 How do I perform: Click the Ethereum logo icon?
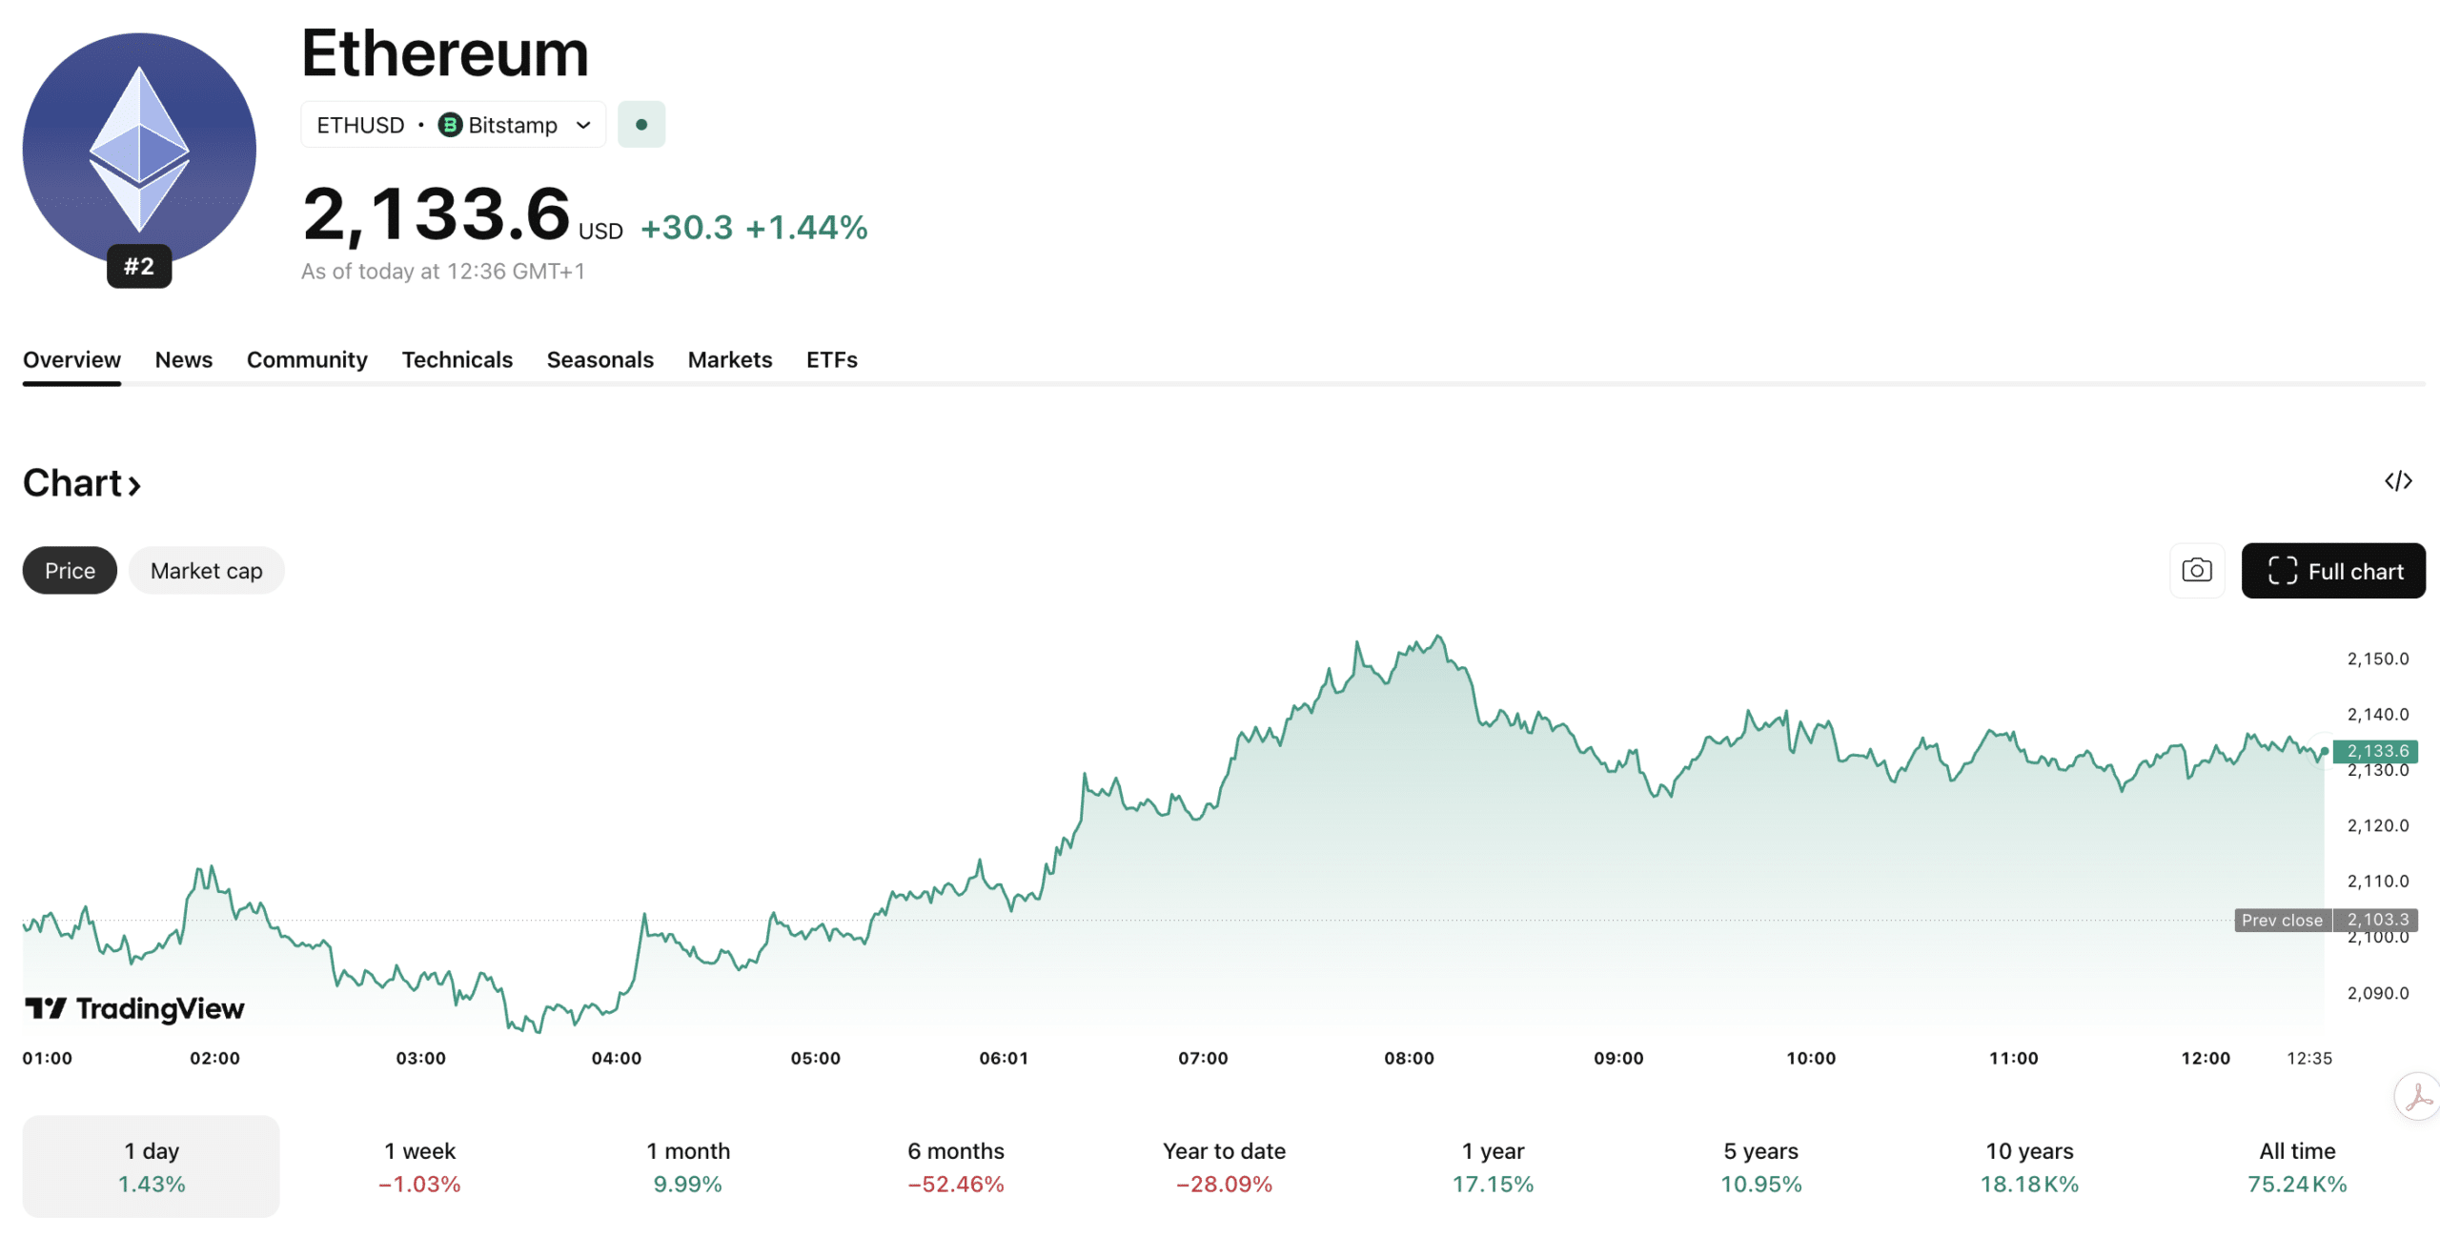pyautogui.click(x=139, y=149)
